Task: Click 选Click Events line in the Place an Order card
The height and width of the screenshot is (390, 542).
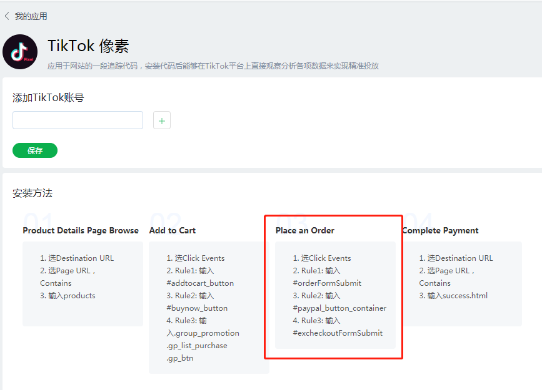Action: pos(322,258)
